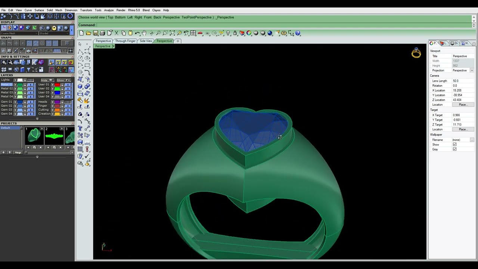The image size is (478, 269).
Task: Click the Lens Length value field
Action: [x=463, y=81]
